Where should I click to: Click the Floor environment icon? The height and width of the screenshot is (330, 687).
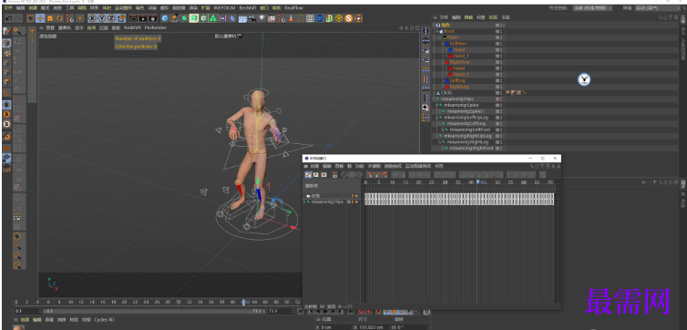[x=242, y=18]
